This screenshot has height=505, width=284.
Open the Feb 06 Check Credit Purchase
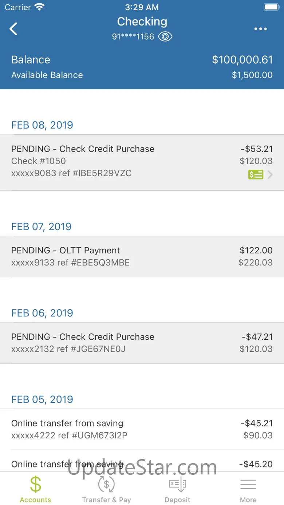coord(142,343)
